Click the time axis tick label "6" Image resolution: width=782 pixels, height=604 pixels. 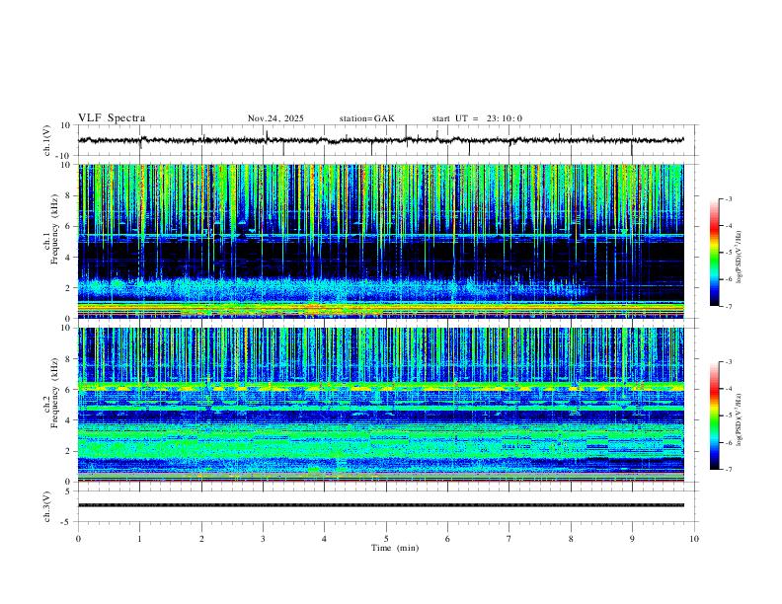click(447, 539)
